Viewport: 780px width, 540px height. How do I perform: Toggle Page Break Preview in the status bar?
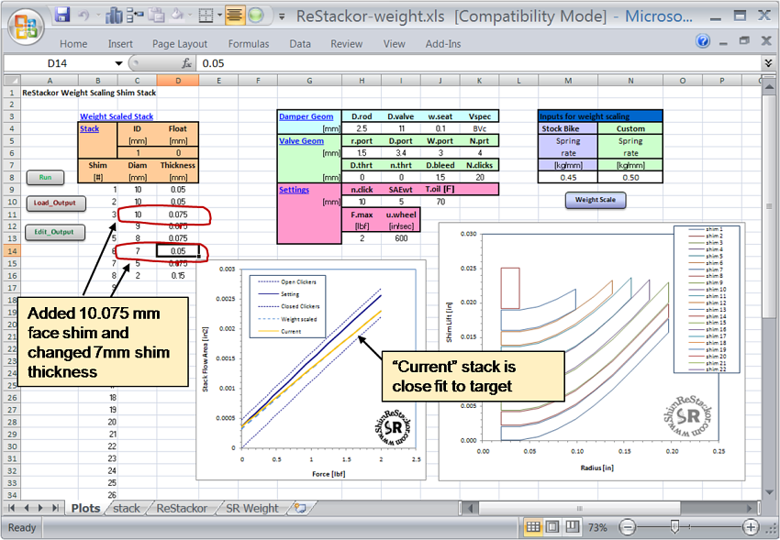tap(572, 527)
